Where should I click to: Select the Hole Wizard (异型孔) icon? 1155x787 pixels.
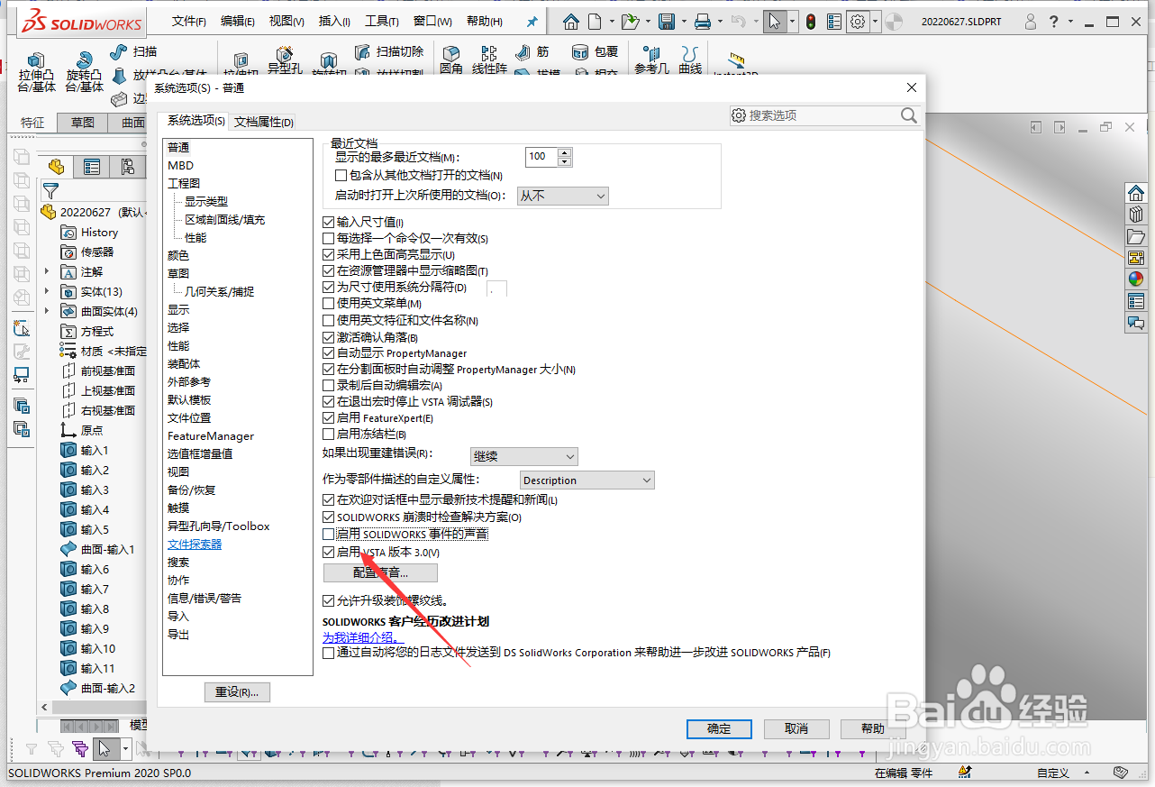tap(285, 56)
